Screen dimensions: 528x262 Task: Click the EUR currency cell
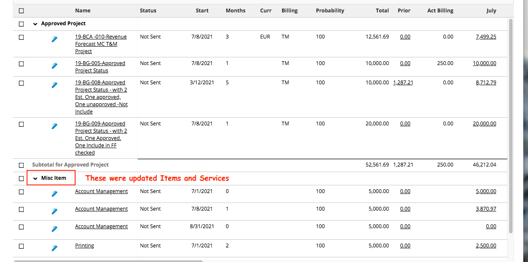(265, 37)
